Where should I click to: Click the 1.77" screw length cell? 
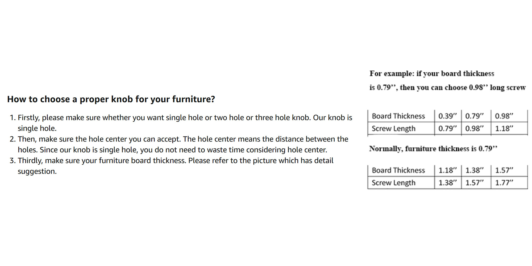[x=504, y=183]
